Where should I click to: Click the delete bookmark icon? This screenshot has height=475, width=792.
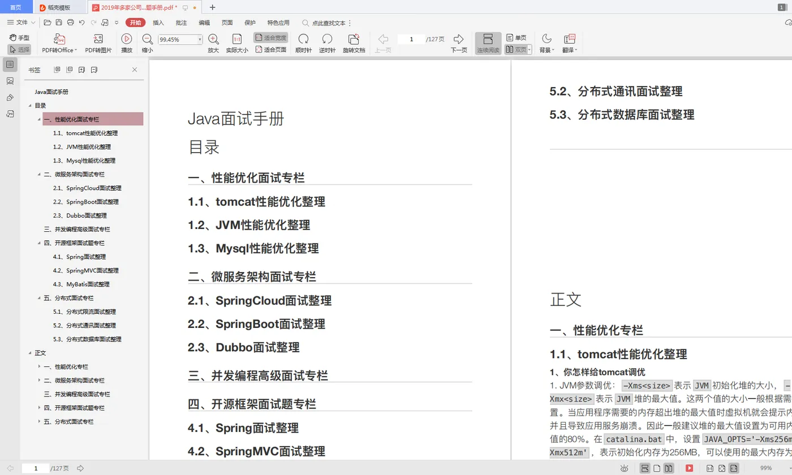tap(94, 70)
